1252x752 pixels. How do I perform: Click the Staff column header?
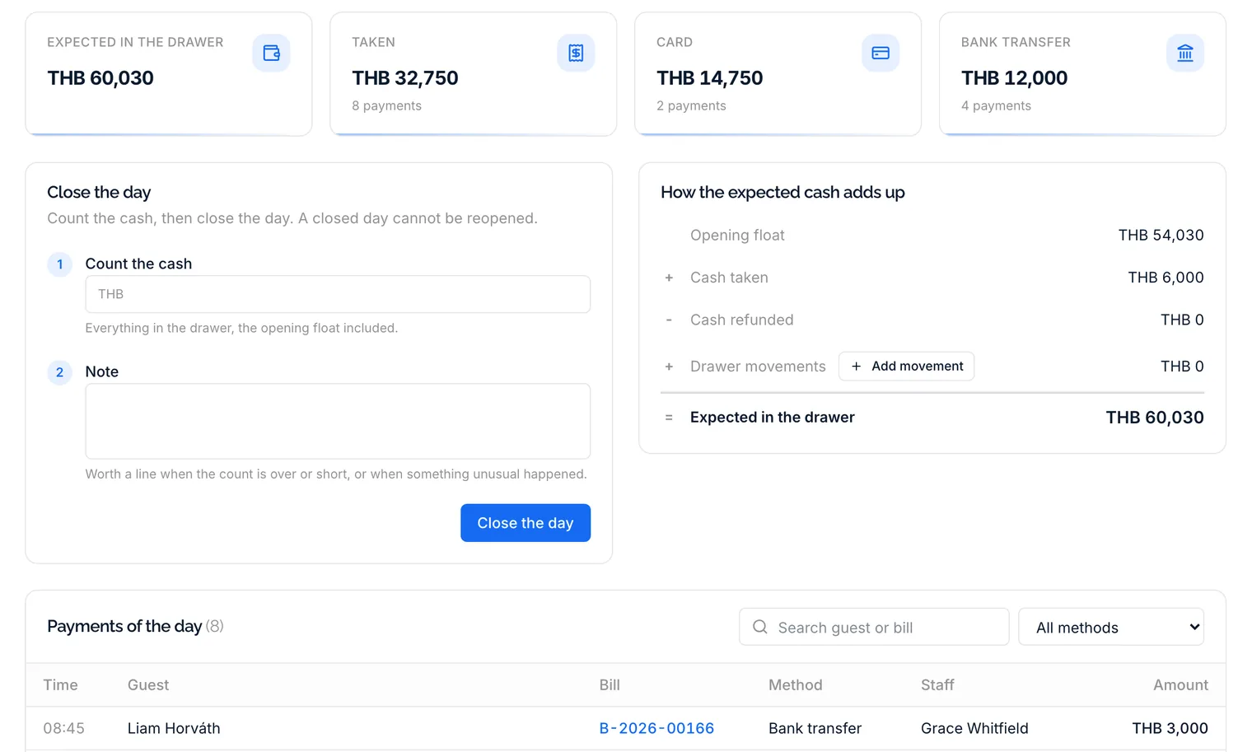pos(937,685)
